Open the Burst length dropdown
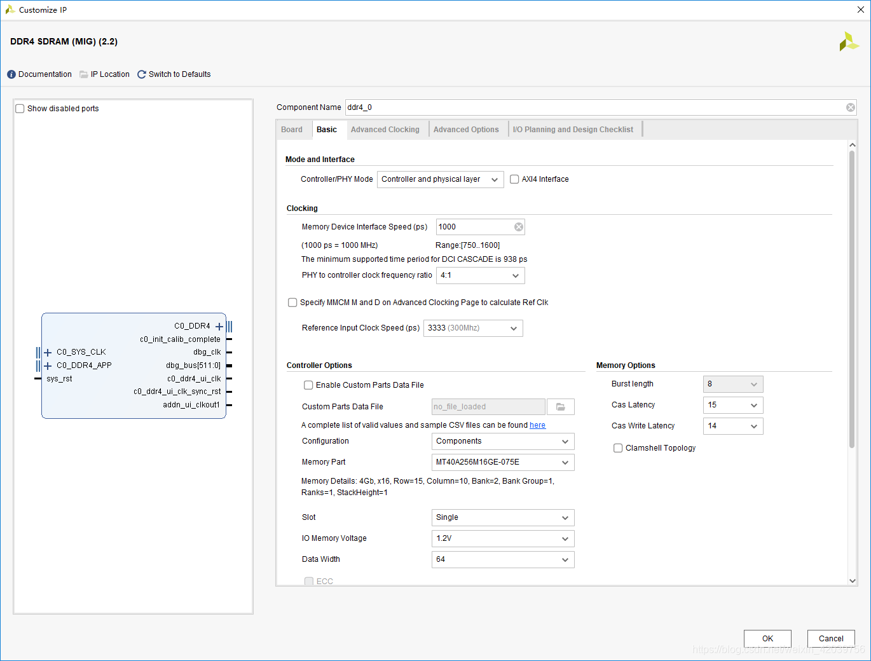Image resolution: width=871 pixels, height=661 pixels. 733,384
